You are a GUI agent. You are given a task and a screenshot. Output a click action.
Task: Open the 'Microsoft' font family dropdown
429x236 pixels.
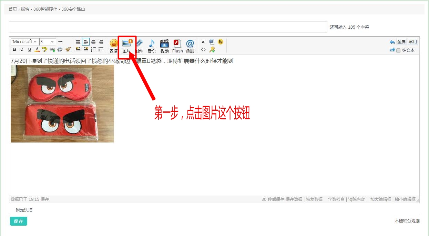[24, 42]
